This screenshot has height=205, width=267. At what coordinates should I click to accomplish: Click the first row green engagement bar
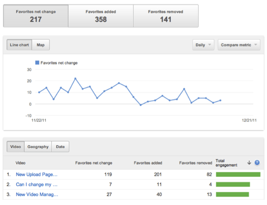238,174
